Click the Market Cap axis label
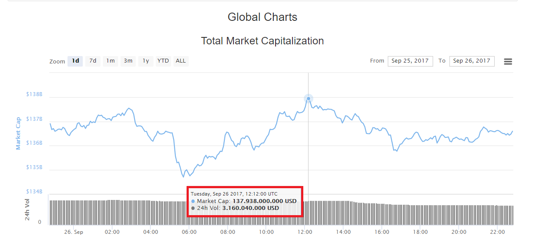Image resolution: width=535 pixels, height=246 pixels. tap(18, 133)
